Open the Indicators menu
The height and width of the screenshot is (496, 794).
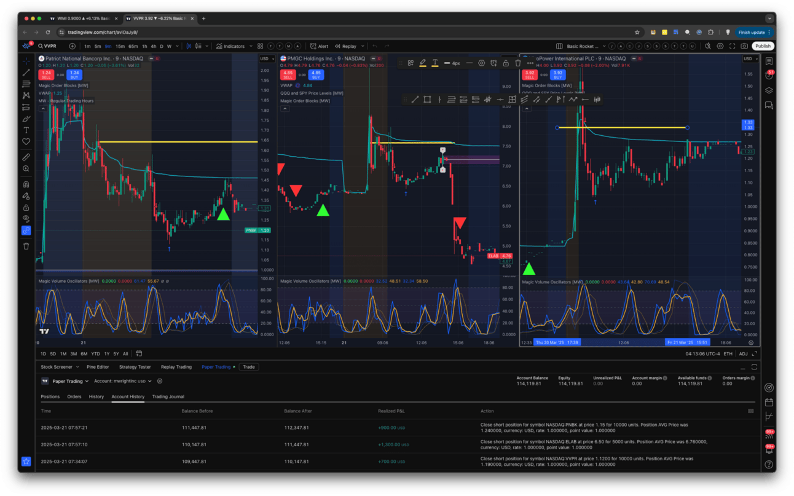tap(230, 46)
